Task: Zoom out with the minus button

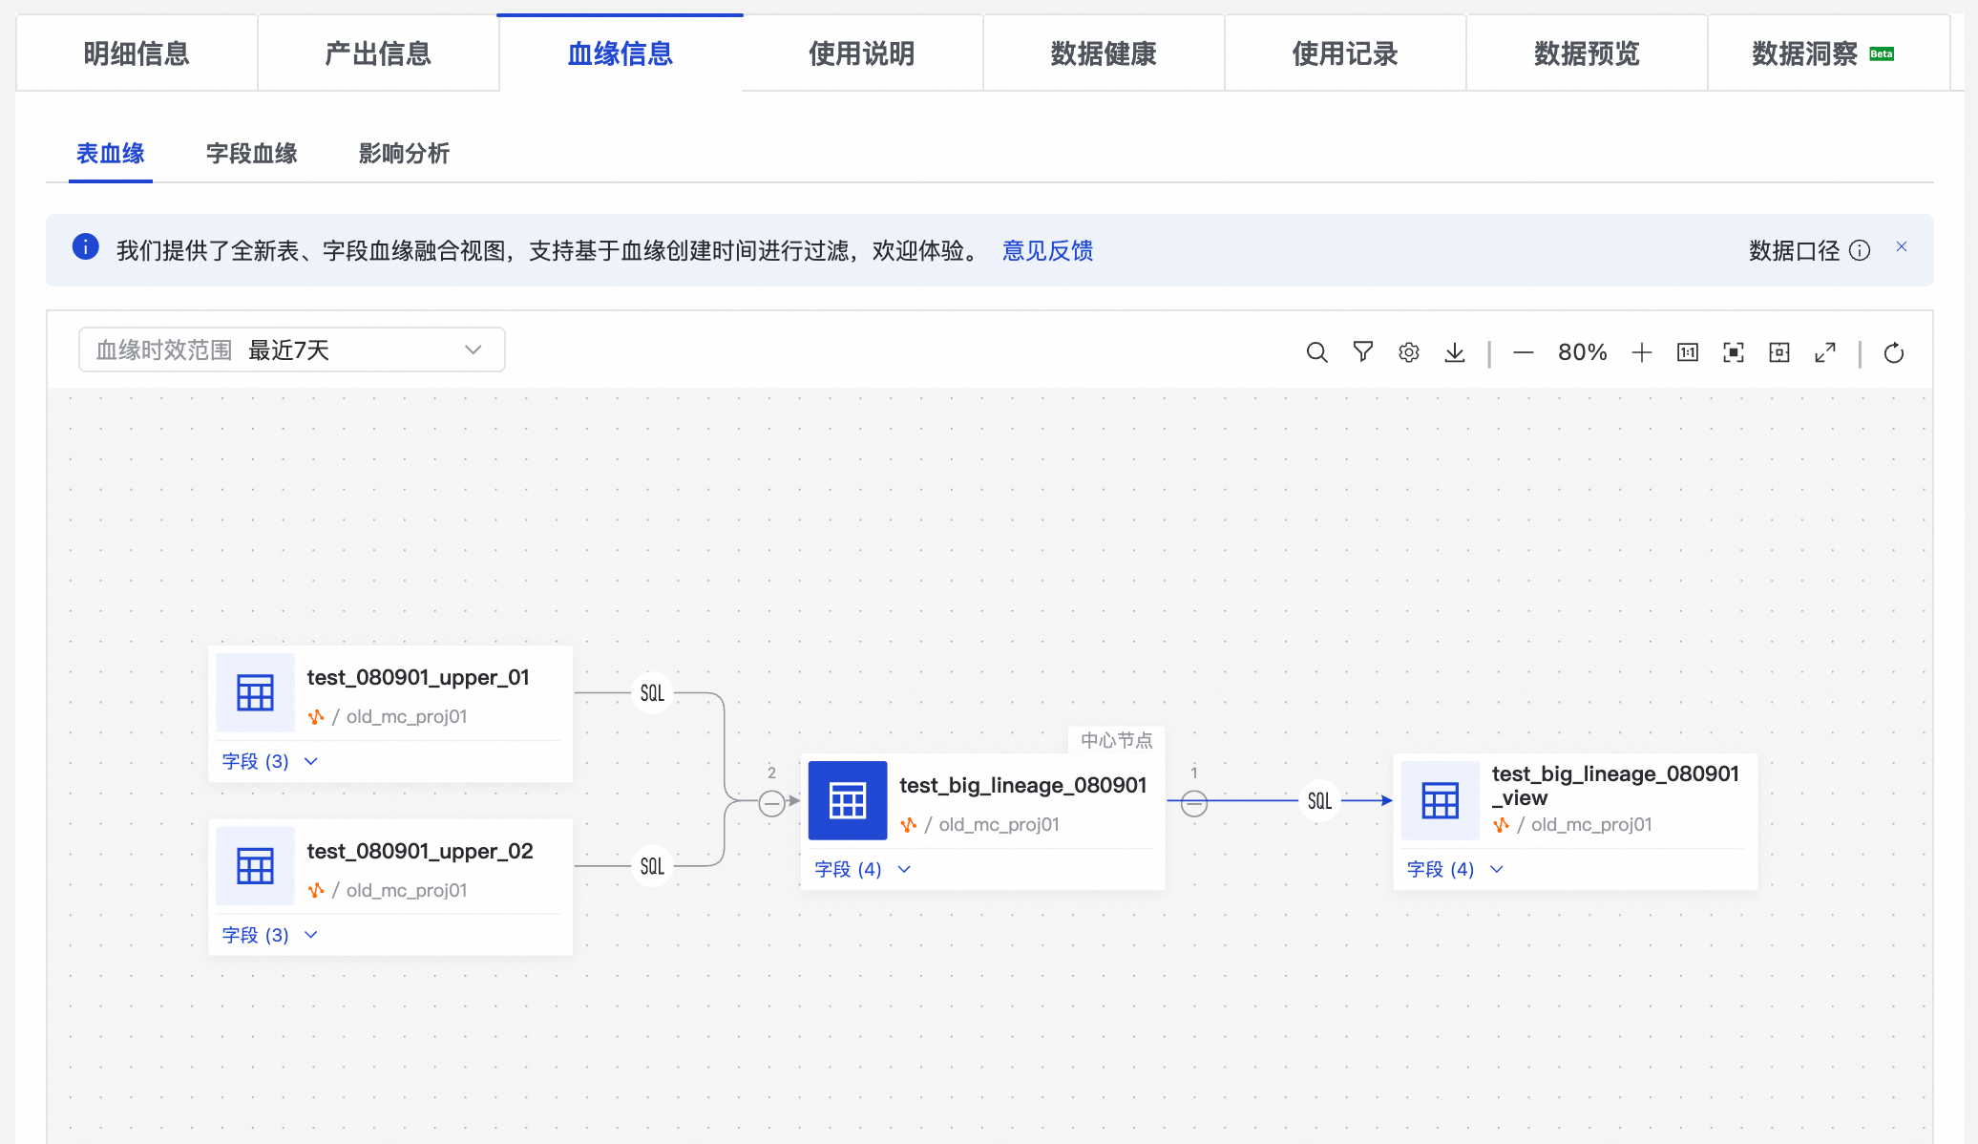Action: pyautogui.click(x=1523, y=352)
